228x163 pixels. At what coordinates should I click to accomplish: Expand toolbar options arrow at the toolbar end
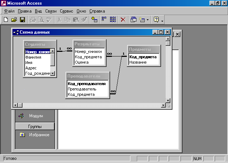coord(162,21)
